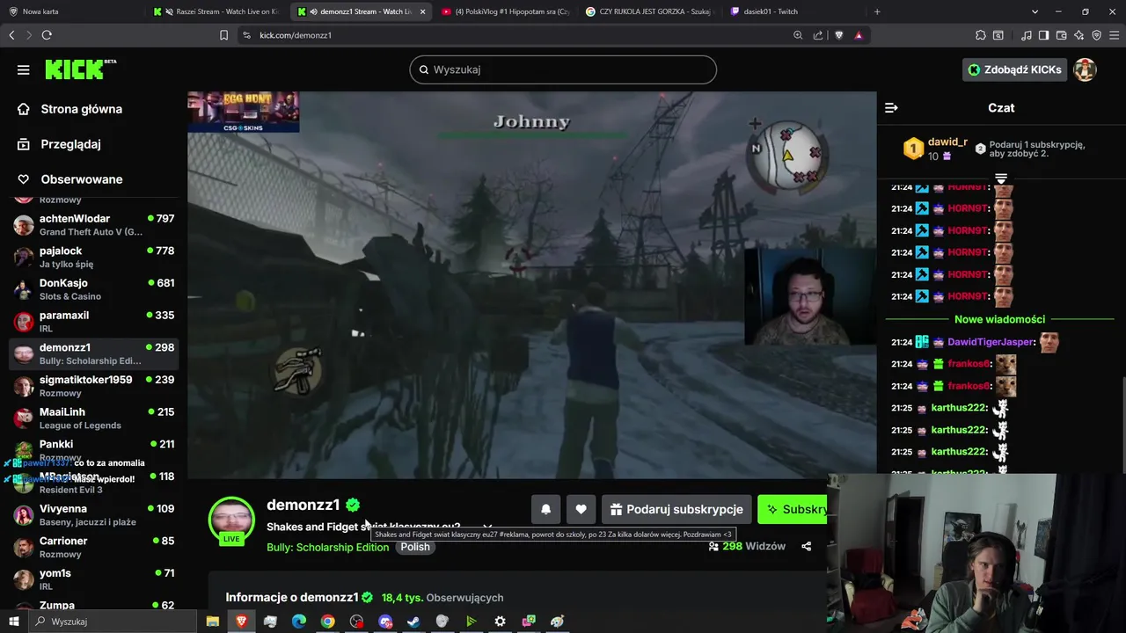Open Steam from the taskbar
This screenshot has height=633, width=1126.
413,622
